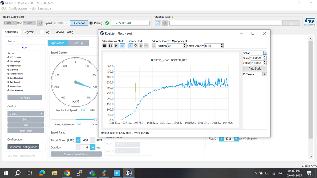This screenshot has width=317, height=178.
Task: Click the Start motor button
Action: tap(26, 119)
